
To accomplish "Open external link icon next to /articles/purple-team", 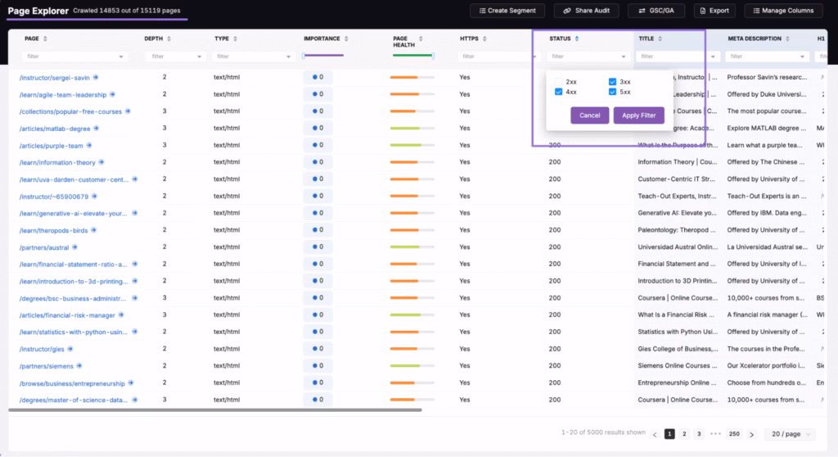I will [x=89, y=145].
